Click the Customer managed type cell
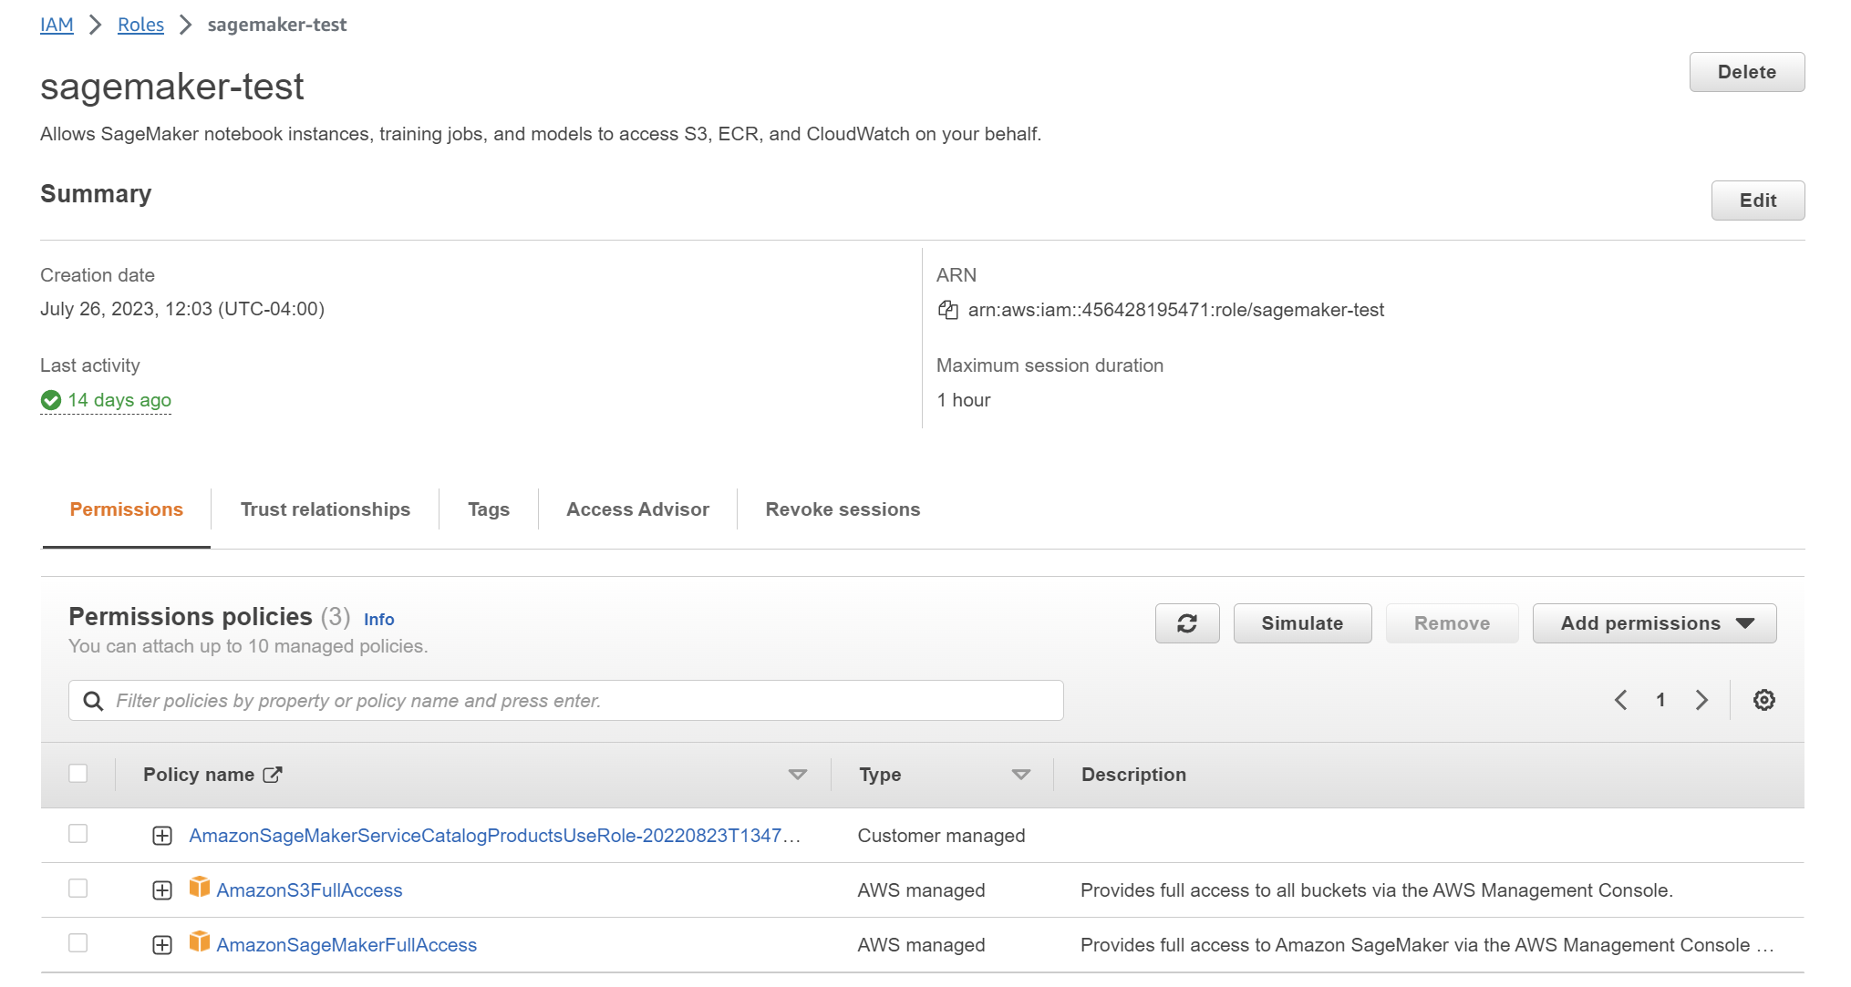The width and height of the screenshot is (1851, 987). click(x=941, y=836)
